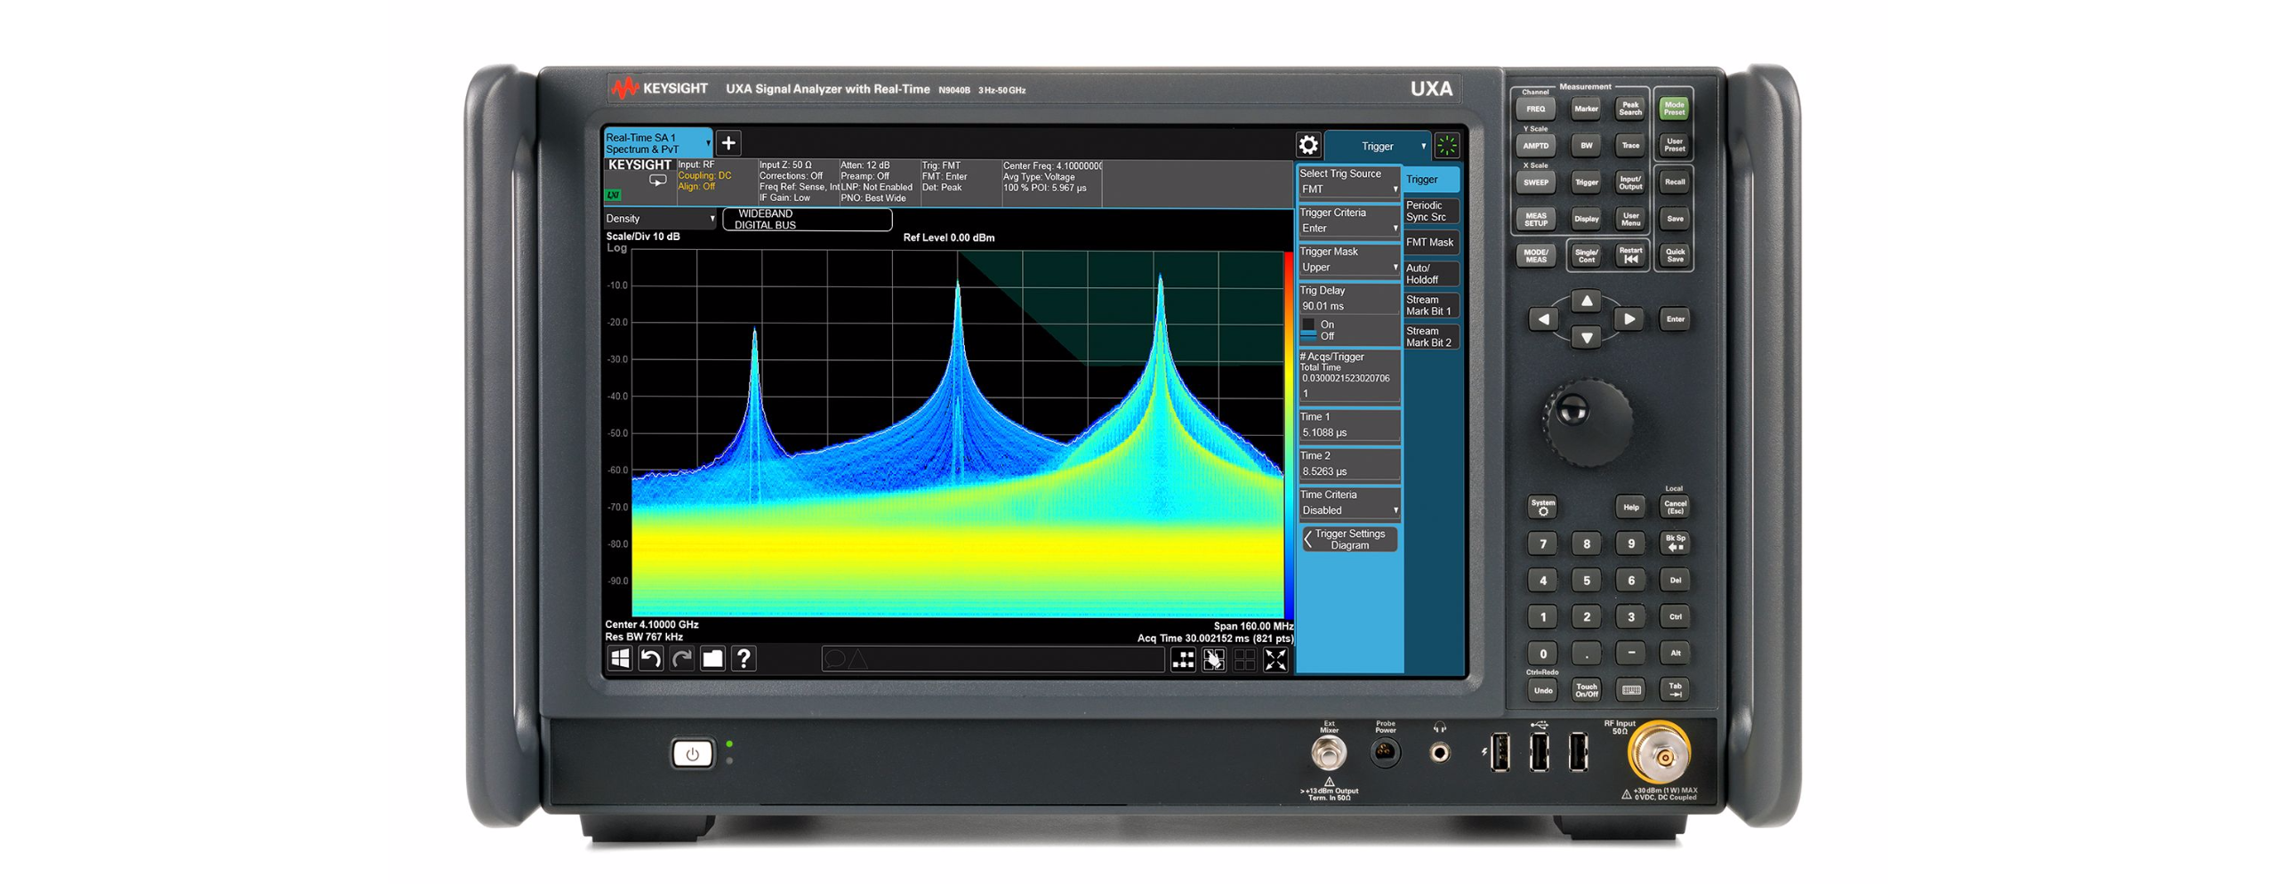
Task: Edit Time 1 value 5.1088 µs
Action: tap(1348, 433)
